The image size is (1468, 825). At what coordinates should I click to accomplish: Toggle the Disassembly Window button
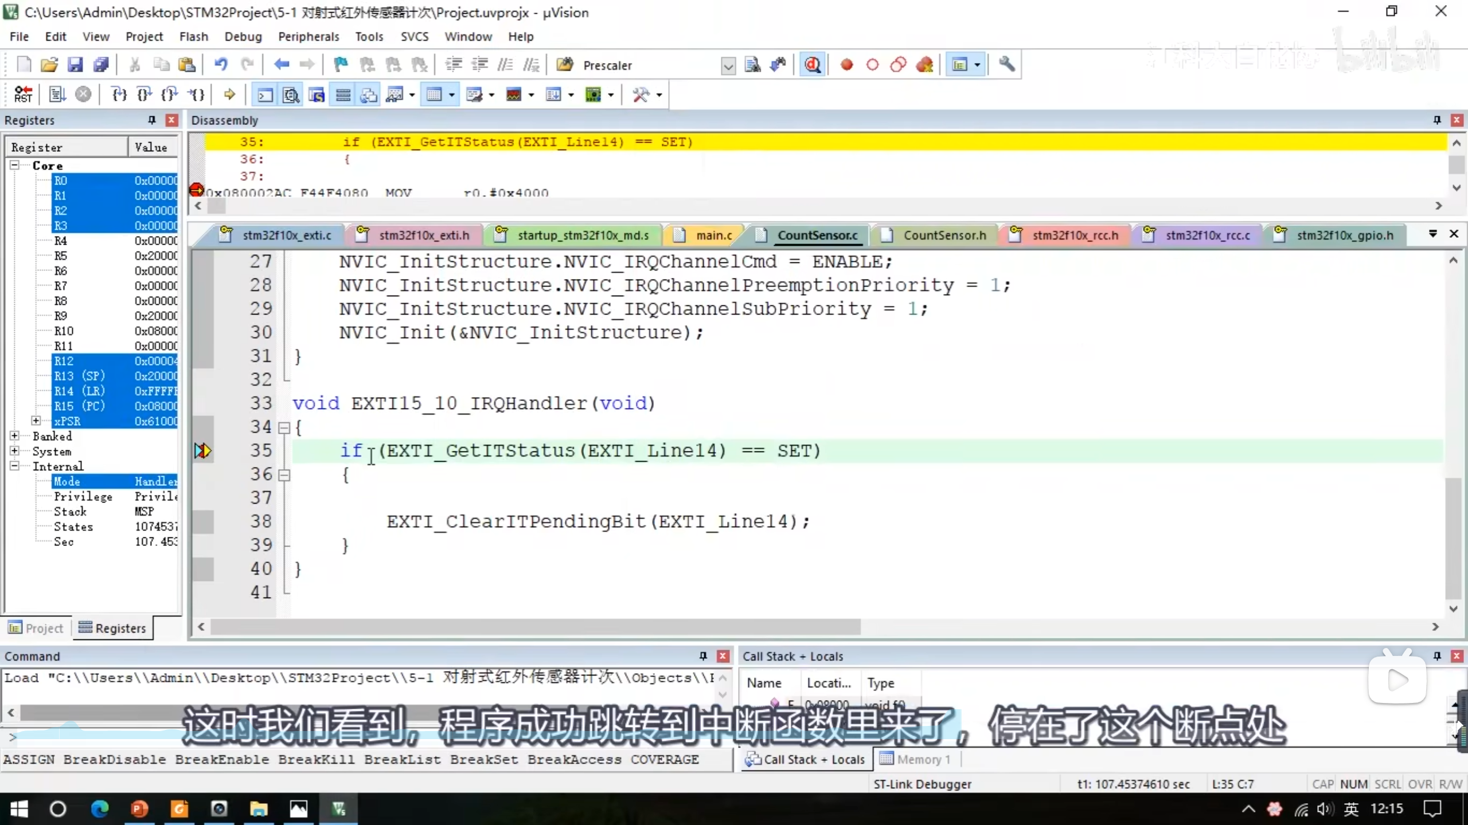pyautogui.click(x=291, y=95)
